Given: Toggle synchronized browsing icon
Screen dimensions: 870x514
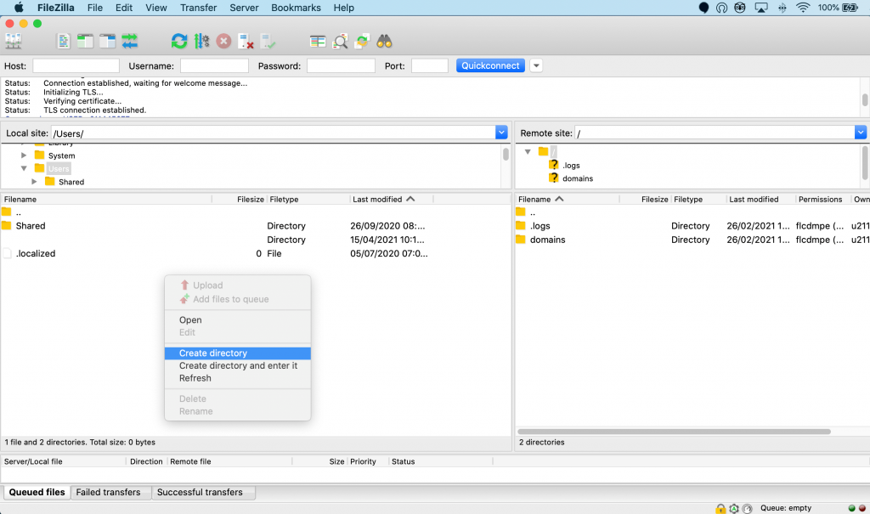Looking at the screenshot, I should pos(362,41).
